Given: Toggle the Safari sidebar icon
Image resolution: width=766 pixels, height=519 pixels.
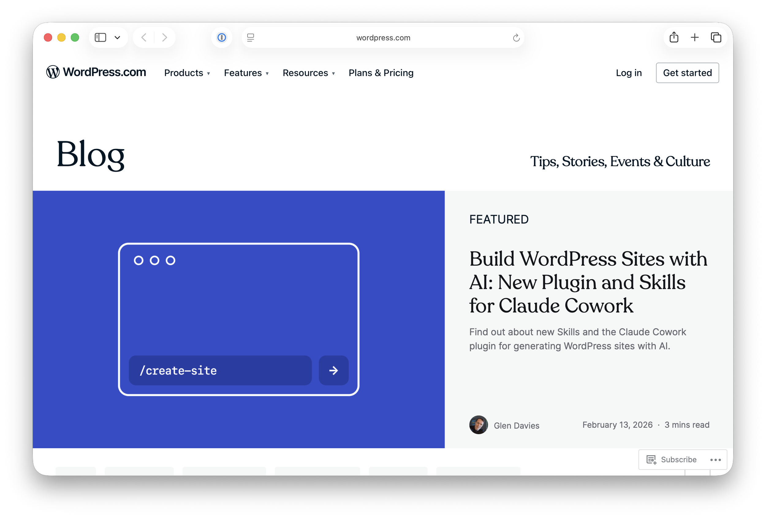Looking at the screenshot, I should click(x=100, y=38).
